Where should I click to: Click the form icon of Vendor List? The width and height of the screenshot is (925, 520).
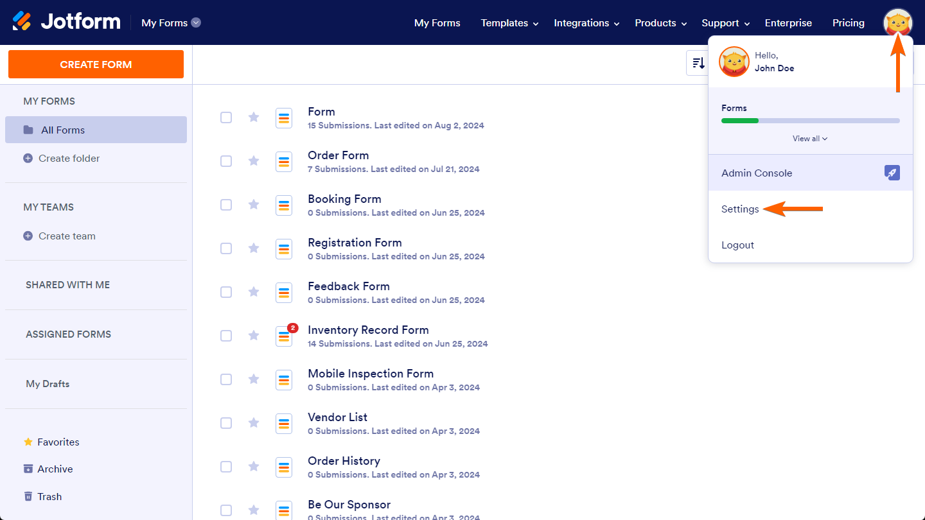point(284,424)
